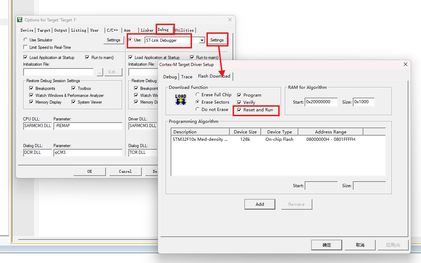
Task: Switch to the Trace tab
Action: click(187, 77)
